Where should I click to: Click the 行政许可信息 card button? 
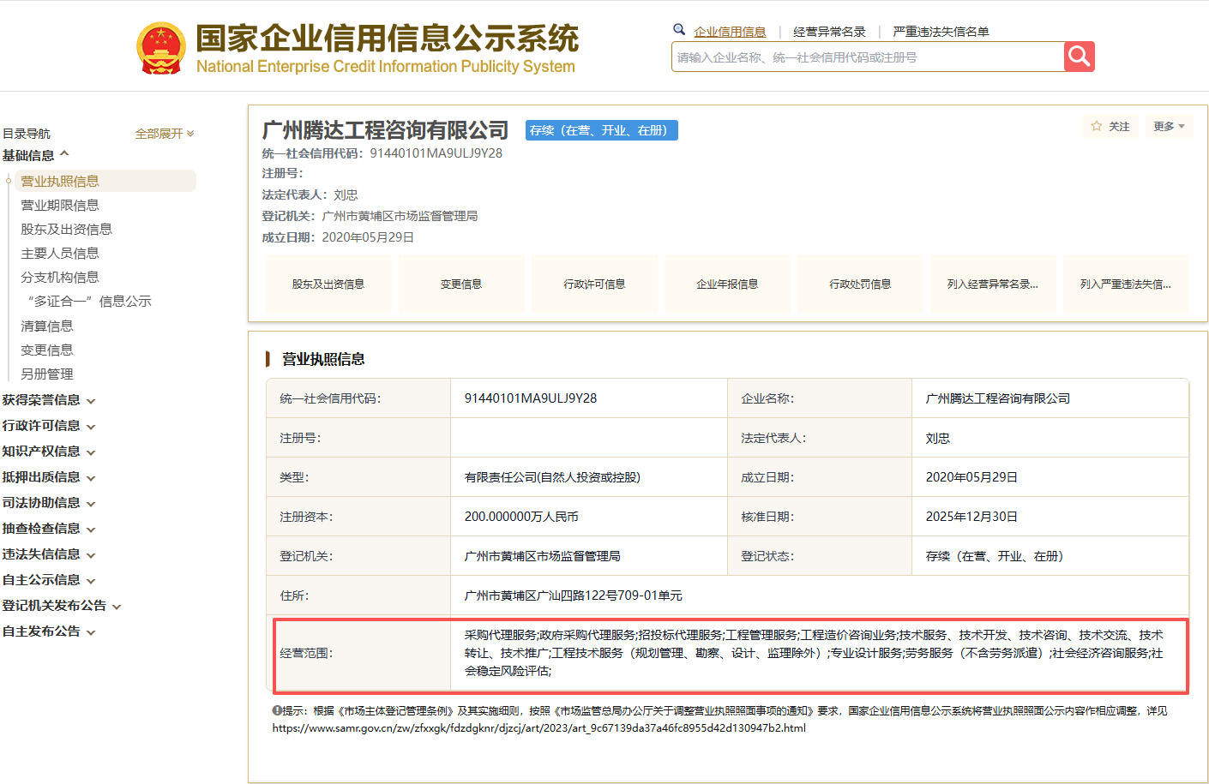(594, 284)
